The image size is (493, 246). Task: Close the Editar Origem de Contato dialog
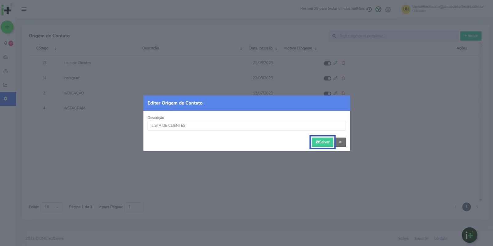[340, 142]
